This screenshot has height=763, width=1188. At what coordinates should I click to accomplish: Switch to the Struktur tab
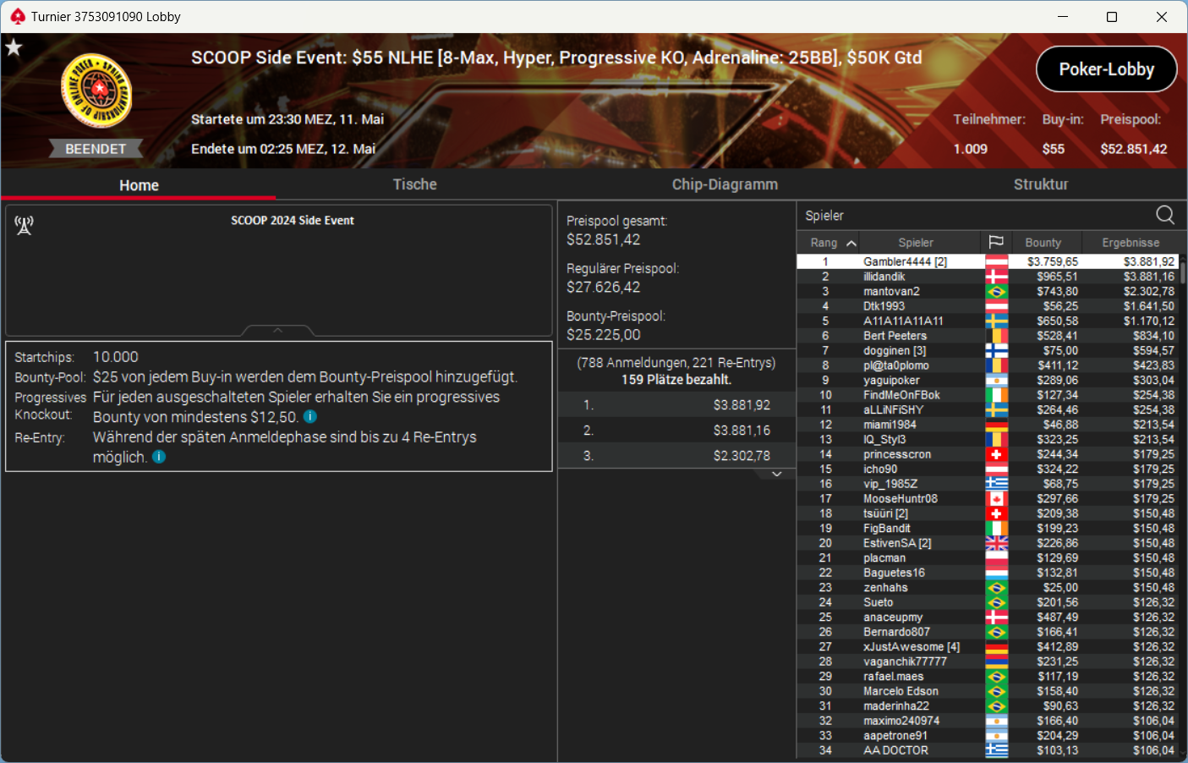[1041, 184]
